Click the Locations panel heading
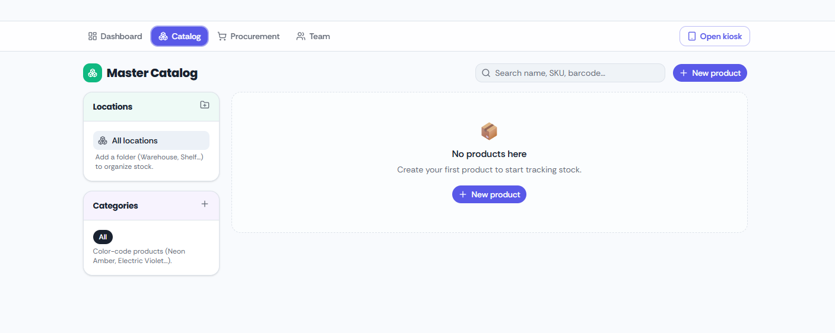 tap(113, 107)
